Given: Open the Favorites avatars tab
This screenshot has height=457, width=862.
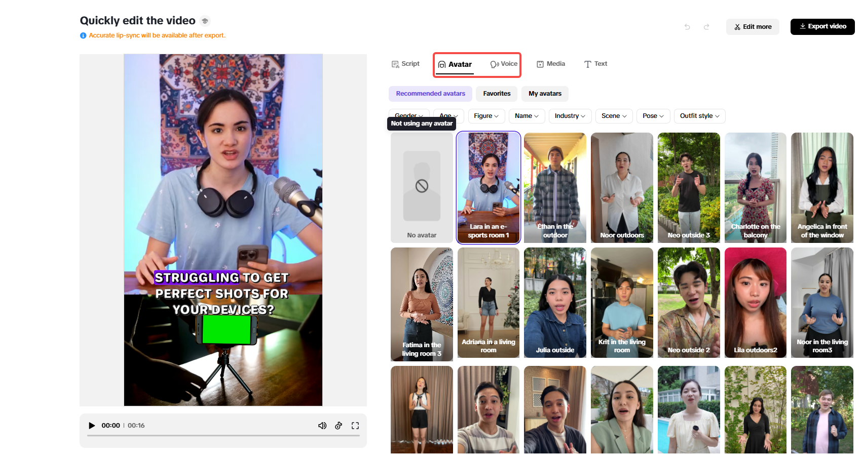Looking at the screenshot, I should (x=496, y=94).
